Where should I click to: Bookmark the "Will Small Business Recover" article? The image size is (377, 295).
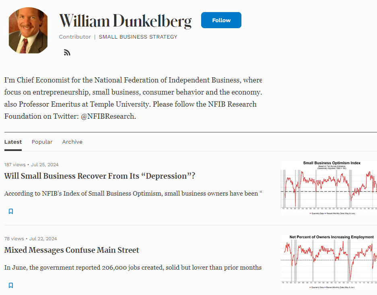(x=11, y=211)
